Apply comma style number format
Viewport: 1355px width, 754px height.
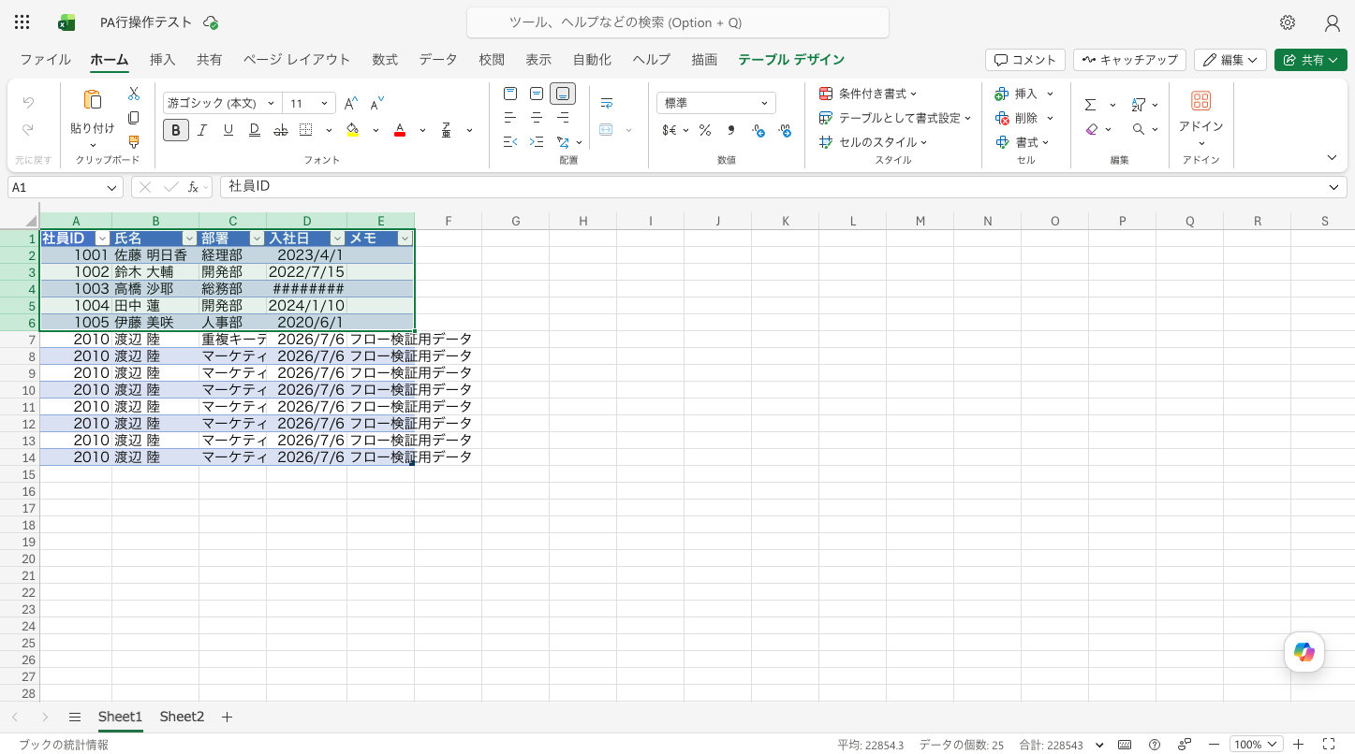point(730,130)
